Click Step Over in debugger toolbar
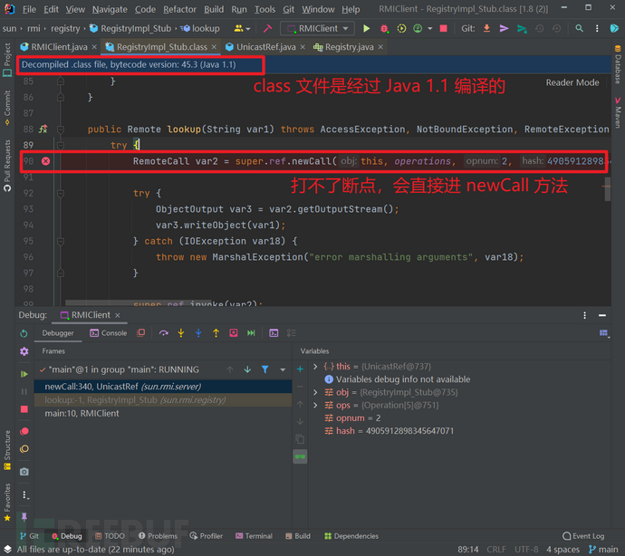This screenshot has width=625, height=556. click(163, 333)
